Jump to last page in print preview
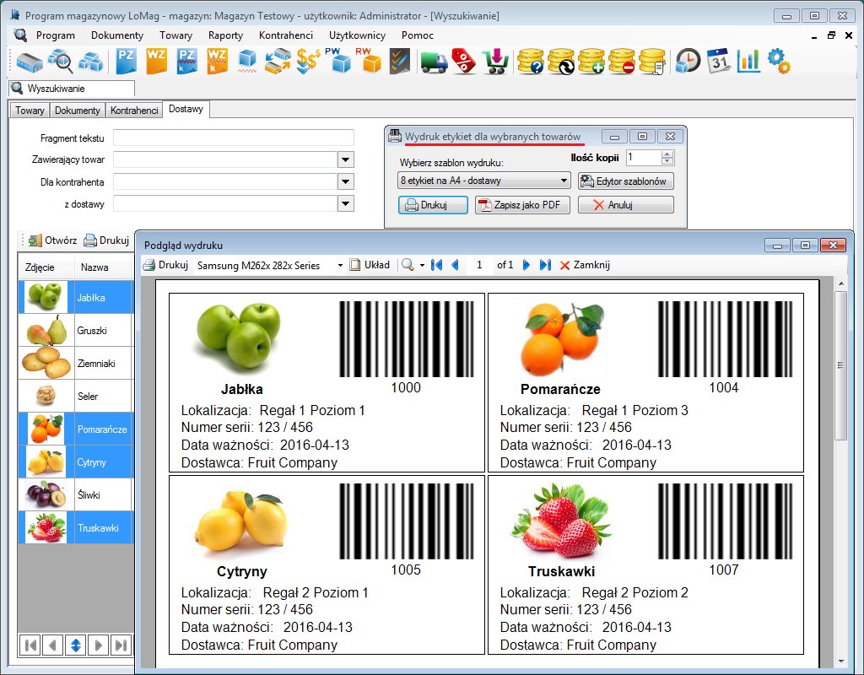The height and width of the screenshot is (675, 864). pos(545,265)
